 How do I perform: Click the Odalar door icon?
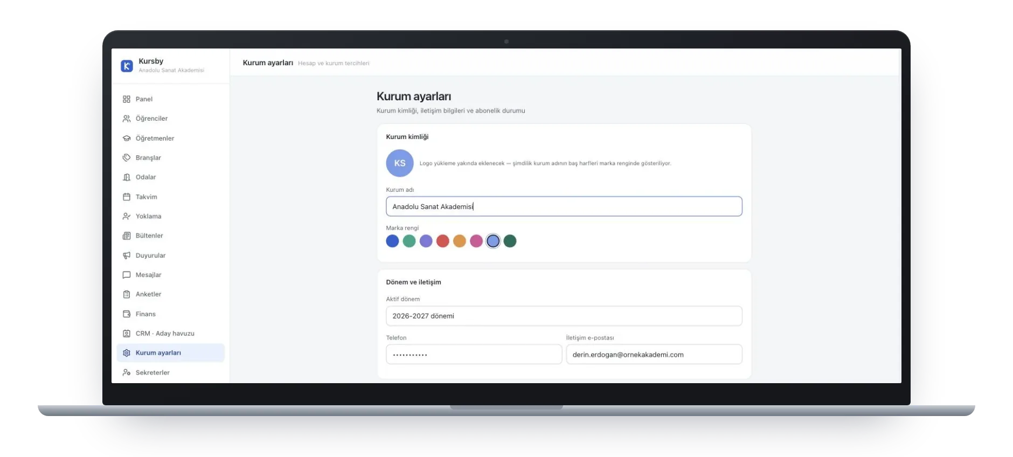pos(127,177)
